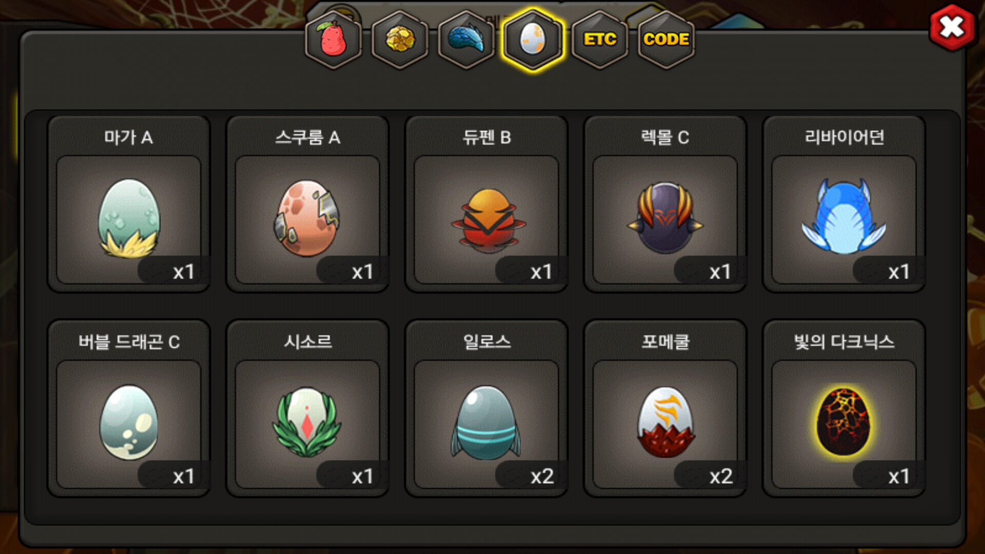Screen dimensions: 985x554
Task: Switch to the gold nugget category tab
Action: 400,39
